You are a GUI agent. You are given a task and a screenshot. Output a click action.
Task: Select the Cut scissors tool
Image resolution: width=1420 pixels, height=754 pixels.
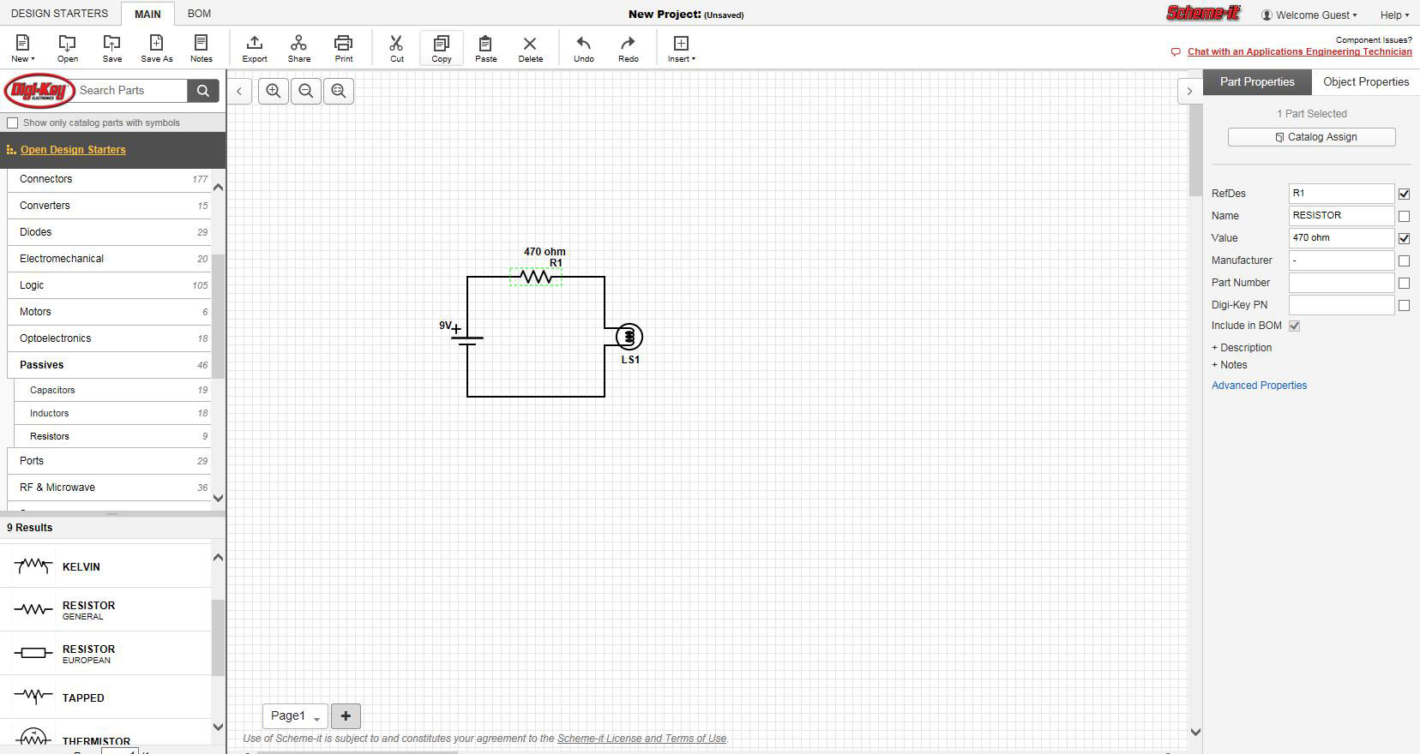[396, 48]
